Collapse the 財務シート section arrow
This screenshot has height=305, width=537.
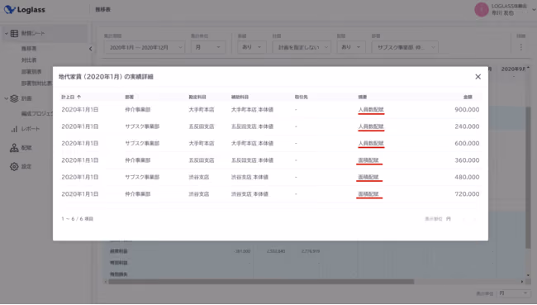click(x=6, y=33)
